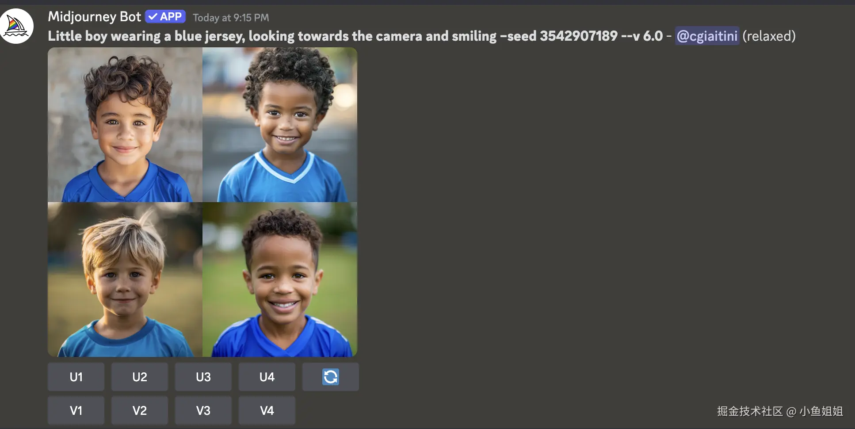The image size is (855, 429).
Task: Upscale the fourth image with U4
Action: (267, 377)
